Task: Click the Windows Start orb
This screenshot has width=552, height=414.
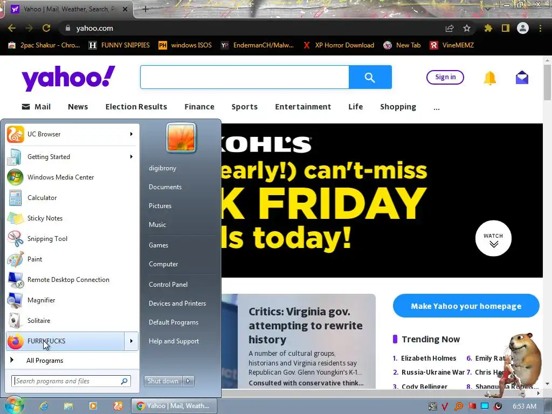Action: click(x=14, y=405)
